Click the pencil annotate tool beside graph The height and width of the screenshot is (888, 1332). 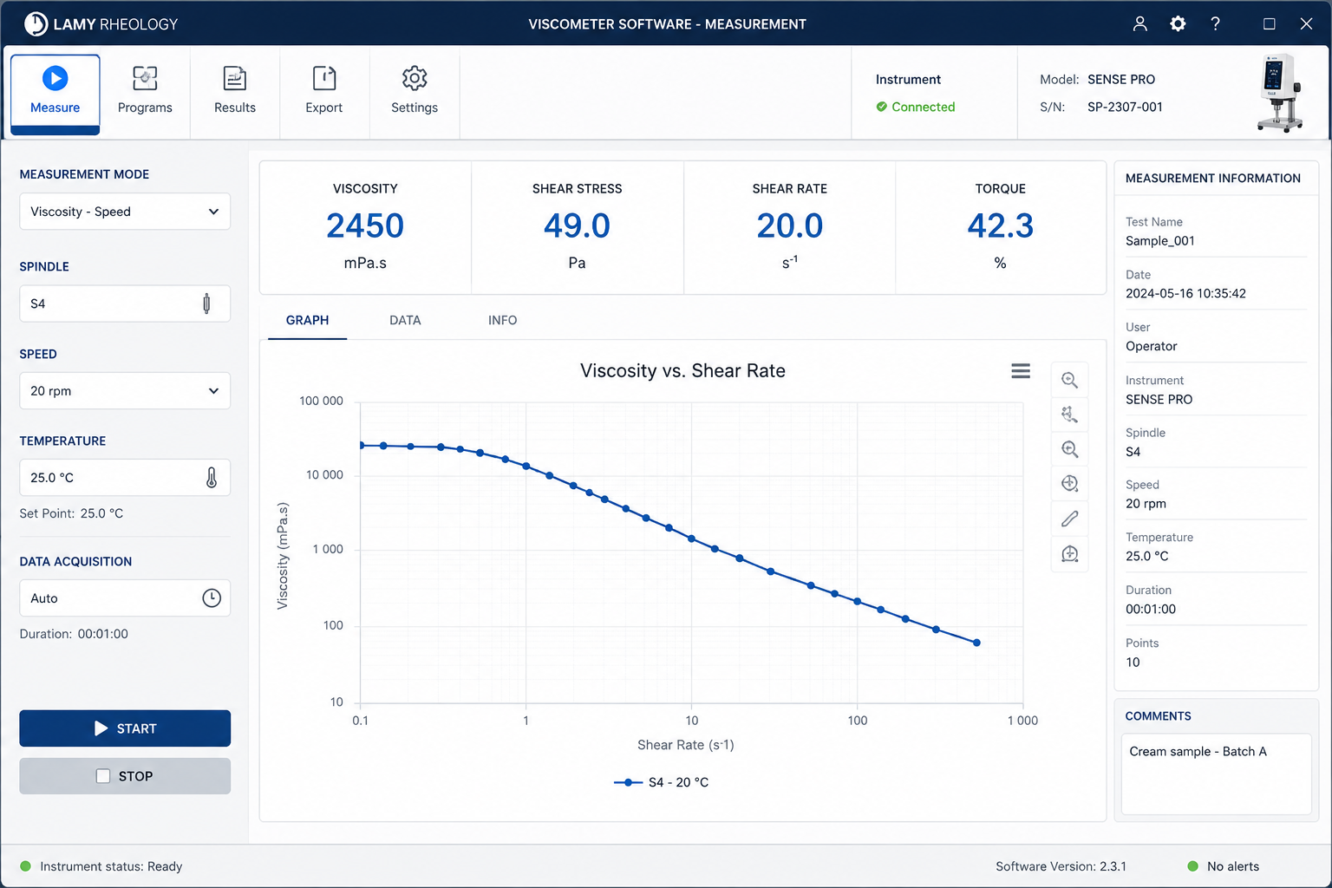pos(1070,519)
